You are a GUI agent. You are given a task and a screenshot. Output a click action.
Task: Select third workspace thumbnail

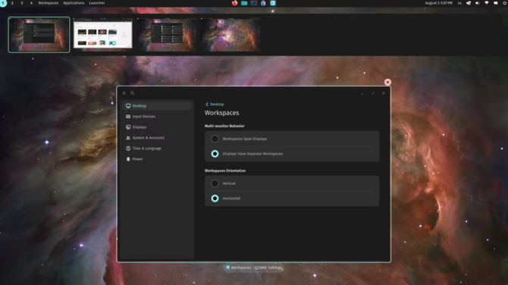point(167,35)
